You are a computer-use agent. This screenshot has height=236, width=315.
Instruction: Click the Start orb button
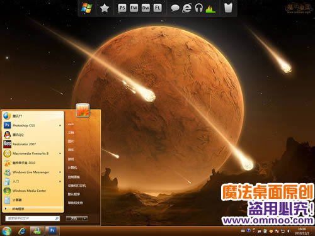click(x=7, y=231)
